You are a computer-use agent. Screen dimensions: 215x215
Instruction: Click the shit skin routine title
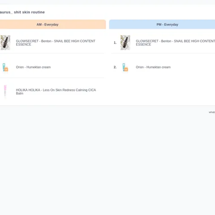[29, 12]
